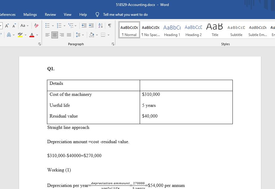Viewport: 275px width, 189px height.
Task: Focus the 'Tell me what you want to do' box
Action: 125,15
